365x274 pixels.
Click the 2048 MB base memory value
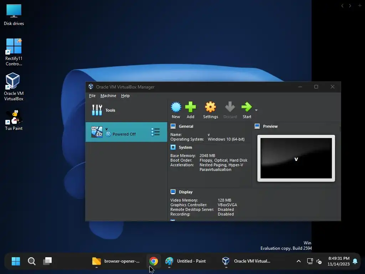[207, 156]
